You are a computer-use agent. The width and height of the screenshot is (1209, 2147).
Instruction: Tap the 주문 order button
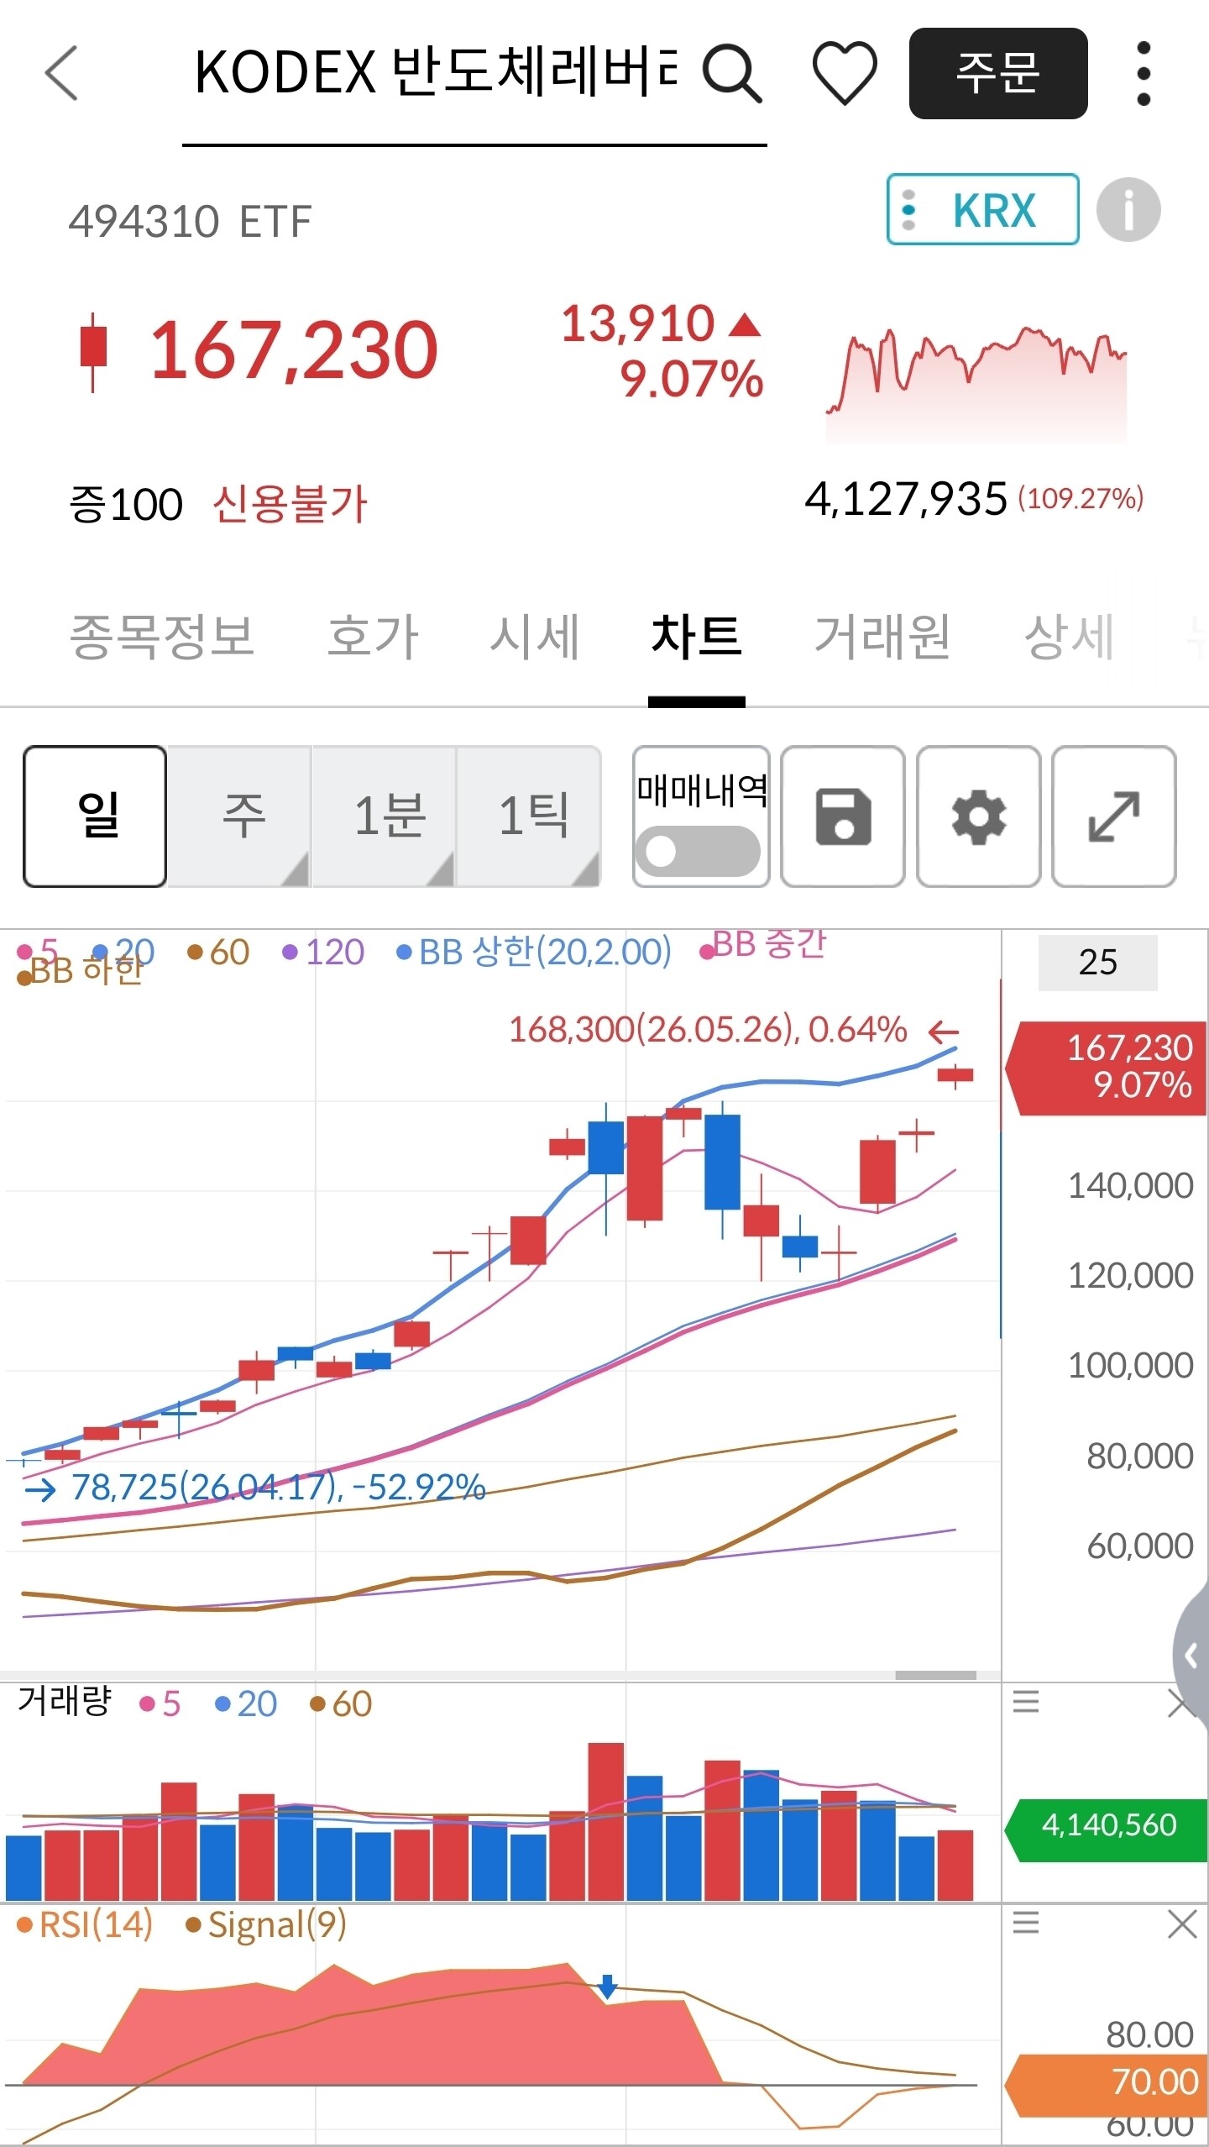click(x=998, y=73)
